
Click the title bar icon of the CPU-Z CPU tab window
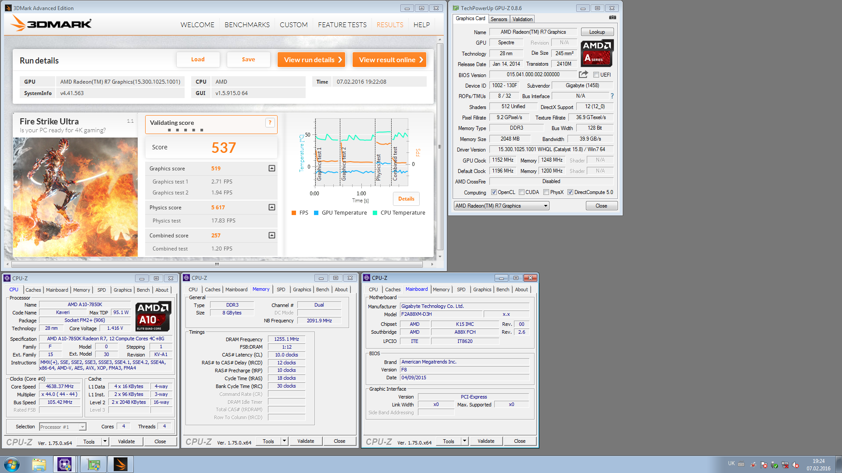click(7, 278)
